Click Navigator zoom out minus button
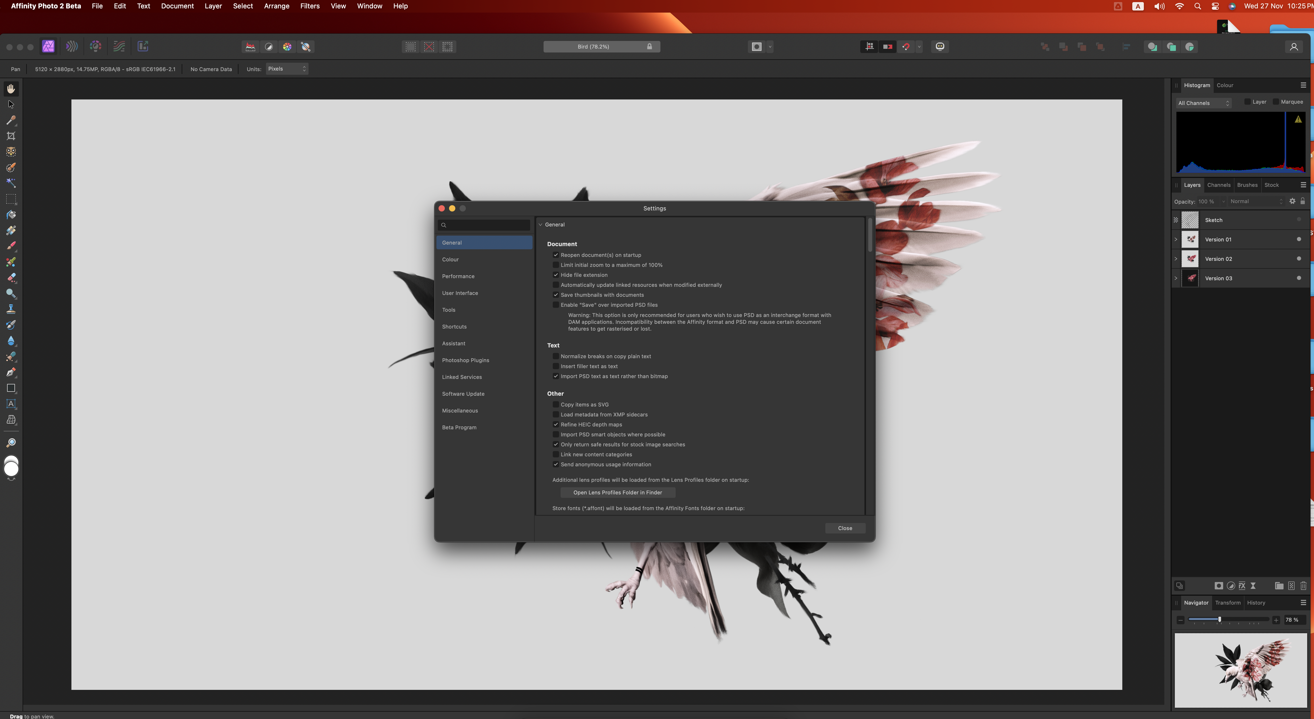The image size is (1314, 719). coord(1180,620)
